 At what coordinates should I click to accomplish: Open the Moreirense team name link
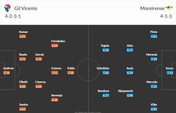tap(152, 8)
